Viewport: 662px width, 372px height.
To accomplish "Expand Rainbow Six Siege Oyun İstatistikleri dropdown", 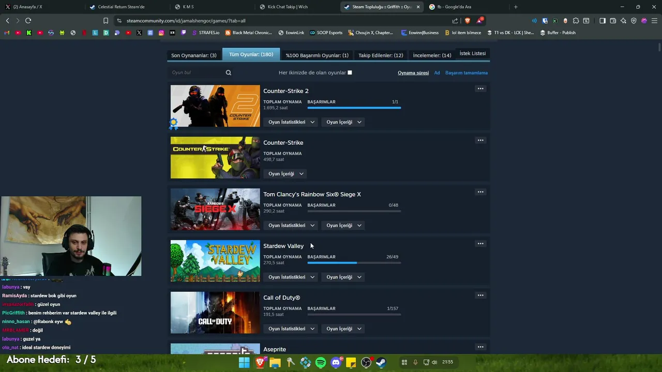I will 291,225.
